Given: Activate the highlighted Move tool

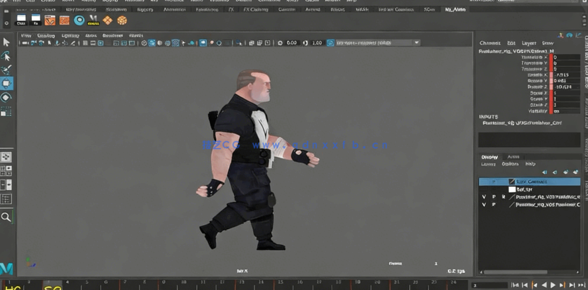Looking at the screenshot, I should pyautogui.click(x=7, y=83).
